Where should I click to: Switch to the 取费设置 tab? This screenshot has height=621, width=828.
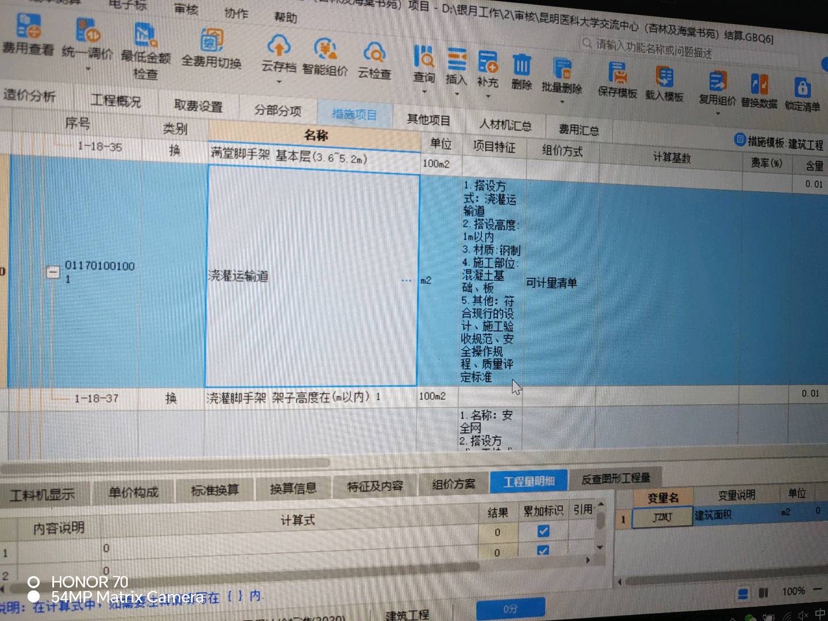click(x=198, y=106)
